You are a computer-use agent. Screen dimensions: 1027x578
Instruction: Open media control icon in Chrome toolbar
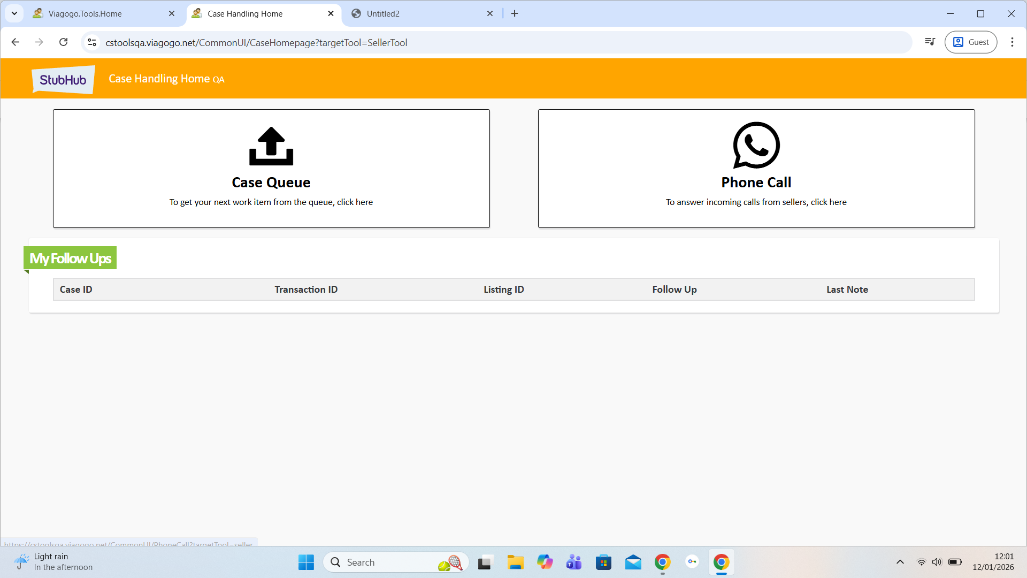(x=930, y=42)
